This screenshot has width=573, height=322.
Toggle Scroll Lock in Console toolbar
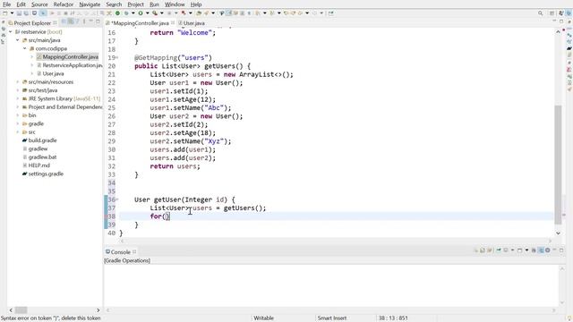tap(483, 250)
